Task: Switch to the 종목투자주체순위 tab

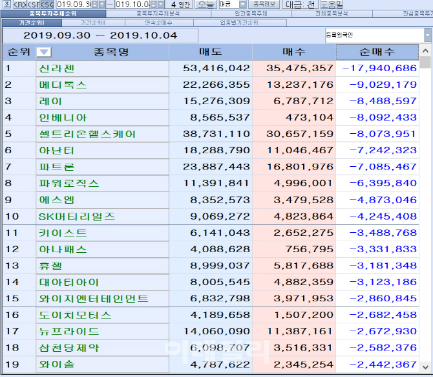Action: pos(53,14)
